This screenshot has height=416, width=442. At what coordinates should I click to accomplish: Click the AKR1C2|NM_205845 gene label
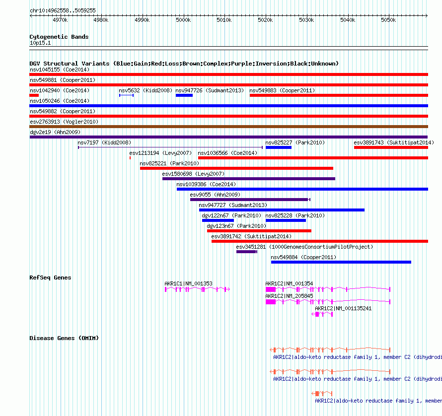click(289, 296)
